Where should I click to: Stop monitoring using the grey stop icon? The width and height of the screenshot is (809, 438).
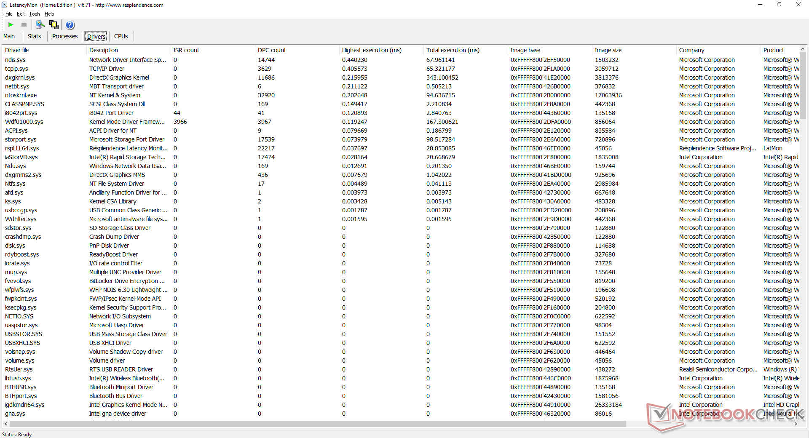tap(24, 25)
